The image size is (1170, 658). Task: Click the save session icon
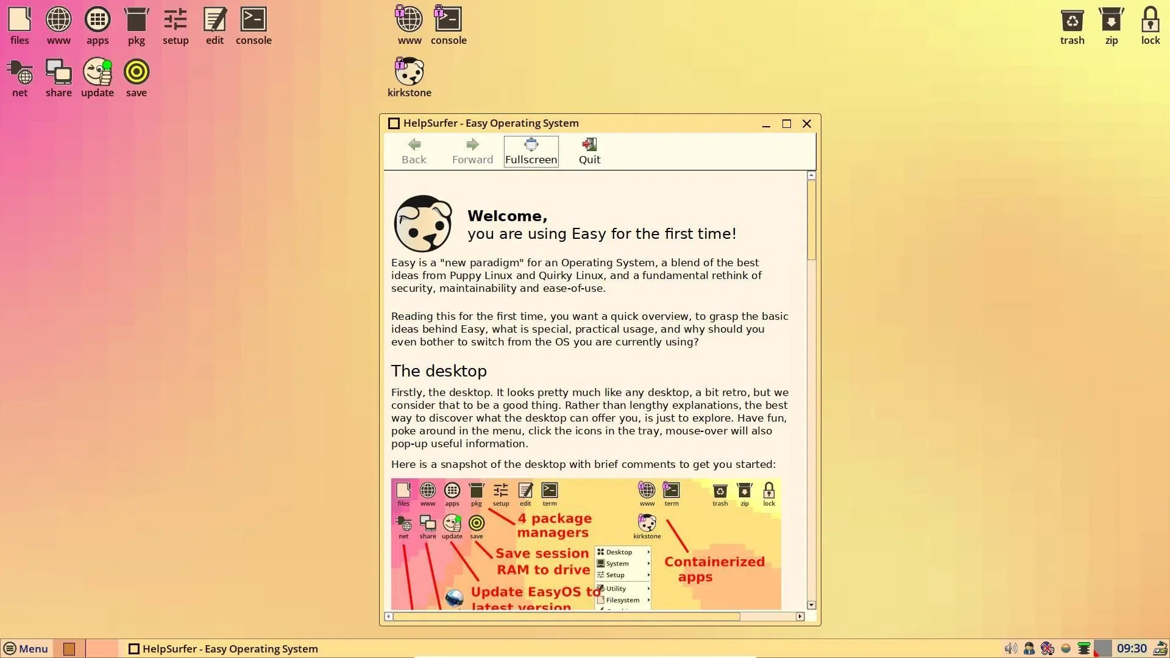[x=136, y=78]
